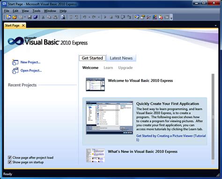Click the Start Page vertical scrollbar
The width and height of the screenshot is (222, 179).
213,117
